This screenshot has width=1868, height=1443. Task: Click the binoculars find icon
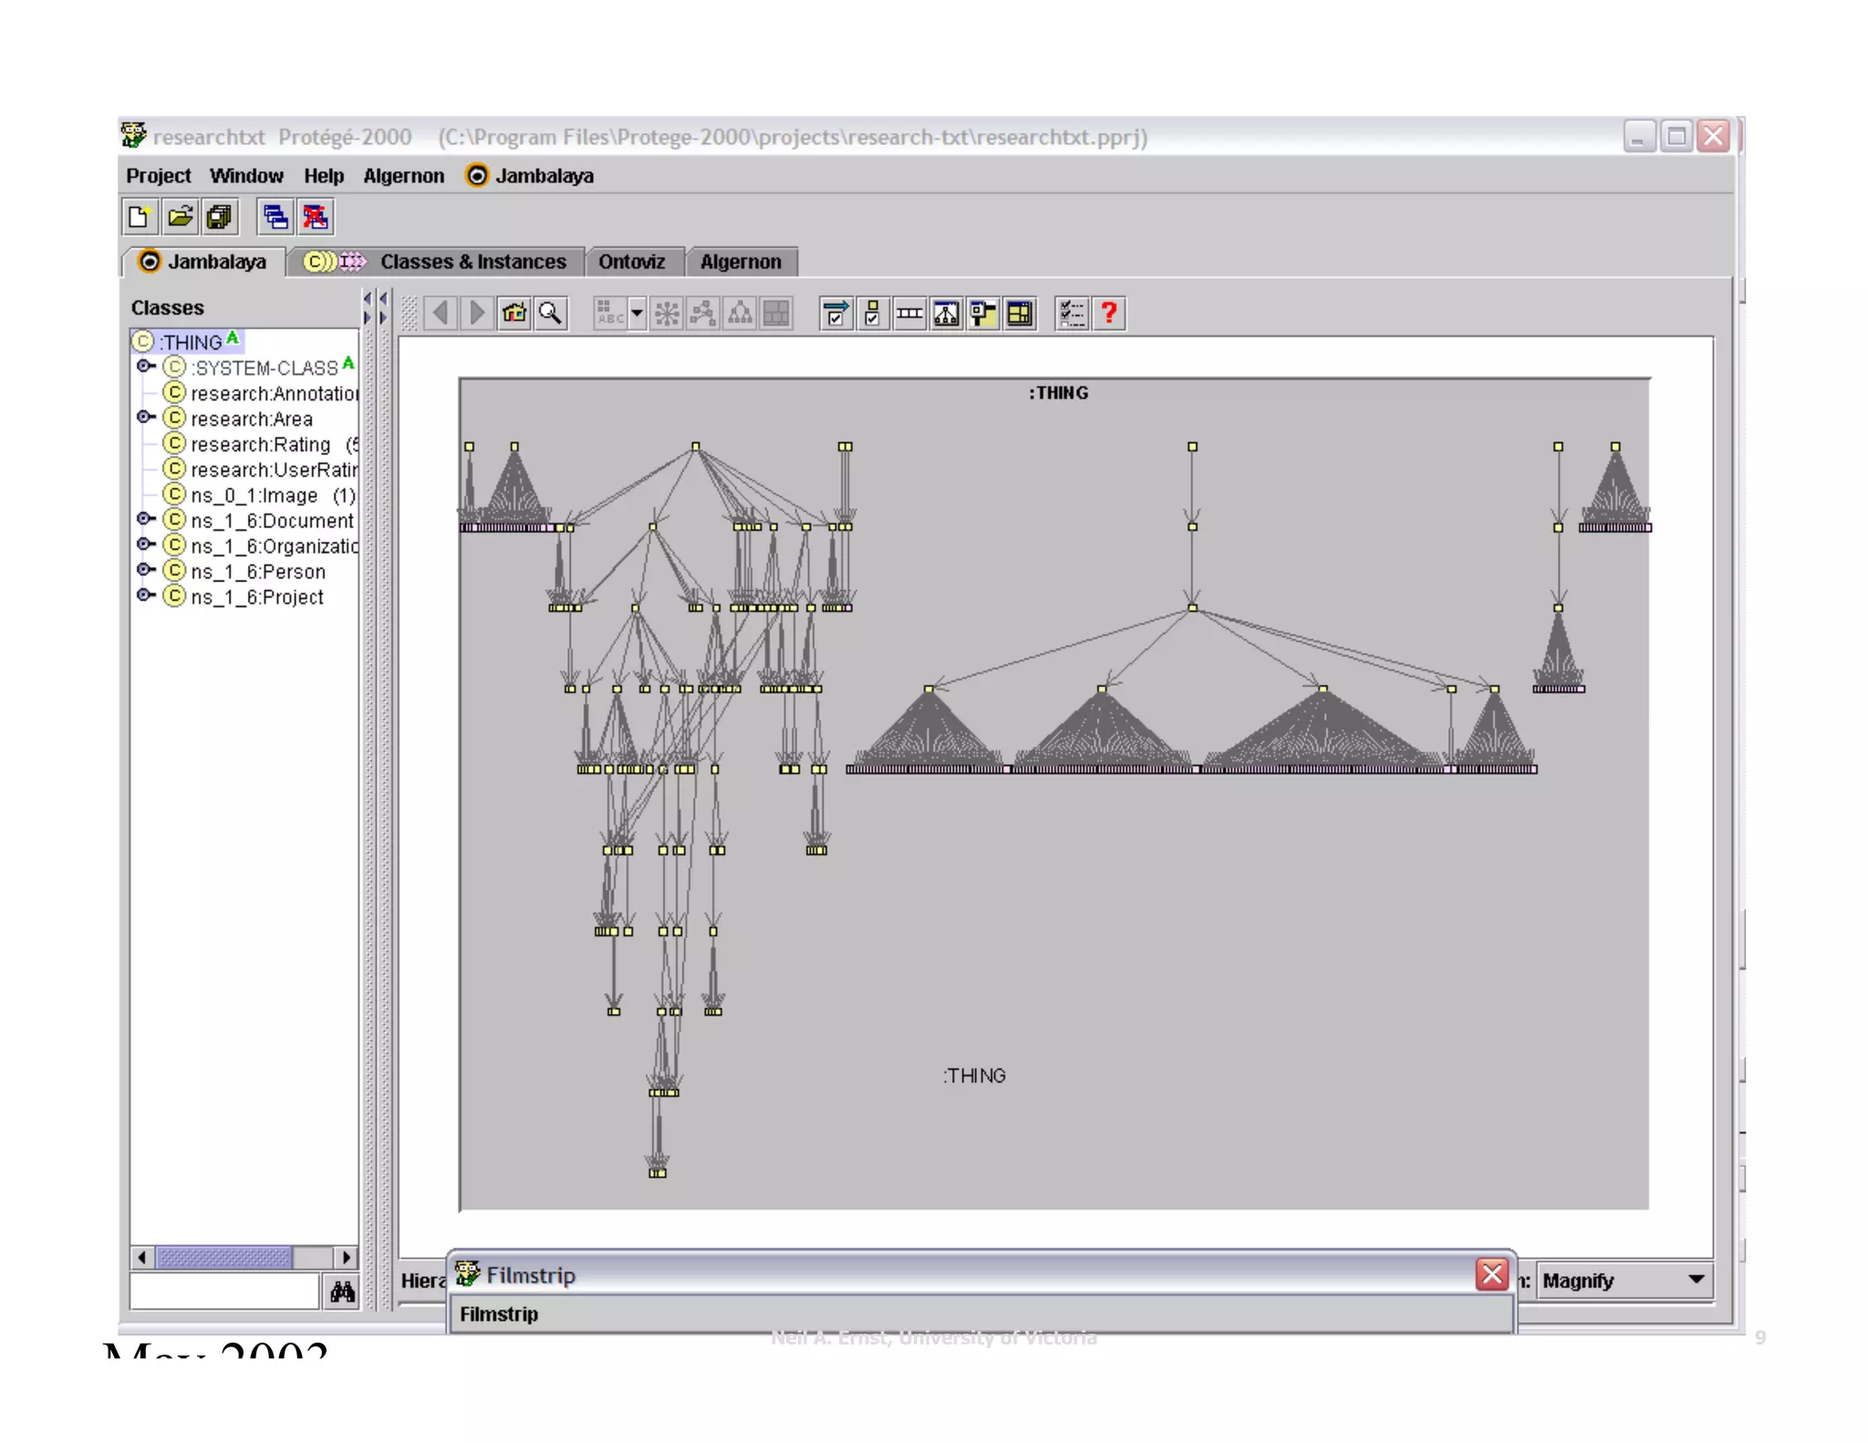[x=343, y=1292]
